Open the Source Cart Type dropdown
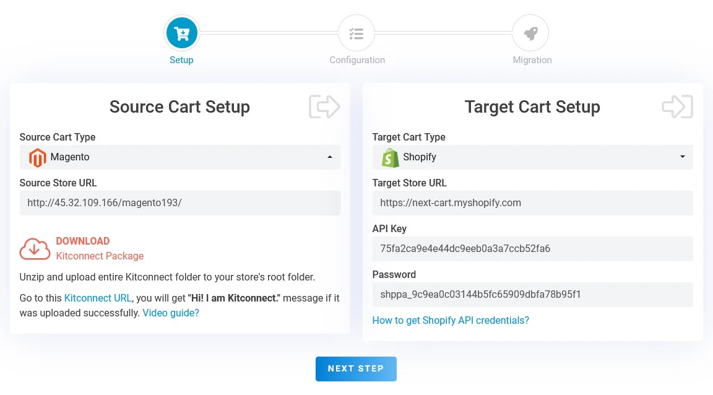 pos(179,157)
